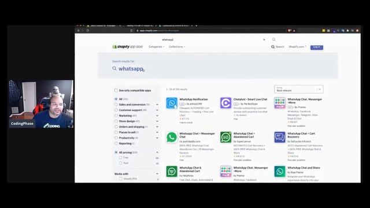370x208 pixels.
Task: Open the Whatsapp Chat + Messenger Chat icon
Action: point(172,138)
